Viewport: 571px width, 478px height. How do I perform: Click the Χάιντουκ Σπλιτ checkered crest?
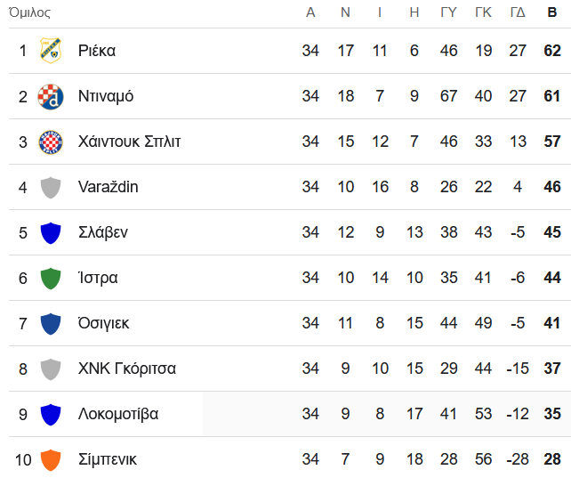(51, 142)
